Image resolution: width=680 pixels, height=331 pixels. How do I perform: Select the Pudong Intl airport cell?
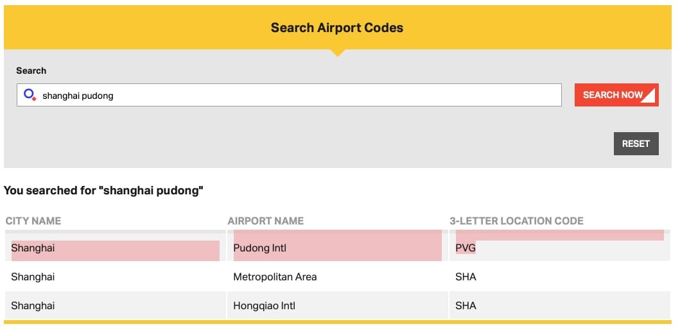[x=259, y=248]
